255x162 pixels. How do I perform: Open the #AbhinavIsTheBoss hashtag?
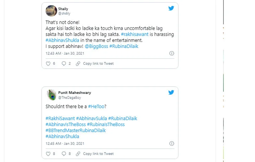[65, 124]
